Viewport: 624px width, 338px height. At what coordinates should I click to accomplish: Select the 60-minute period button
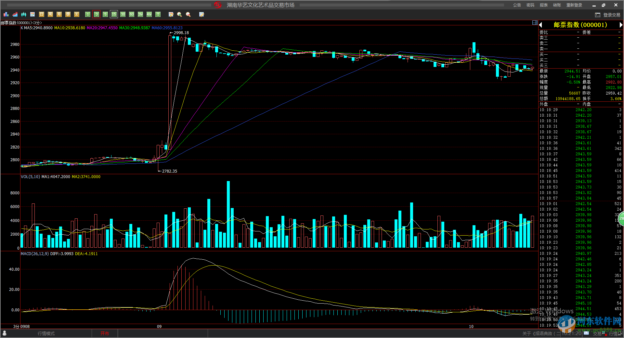click(131, 14)
